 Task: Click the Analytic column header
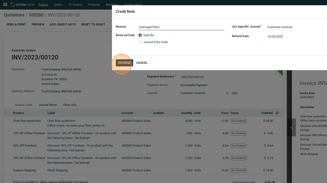tap(159, 113)
